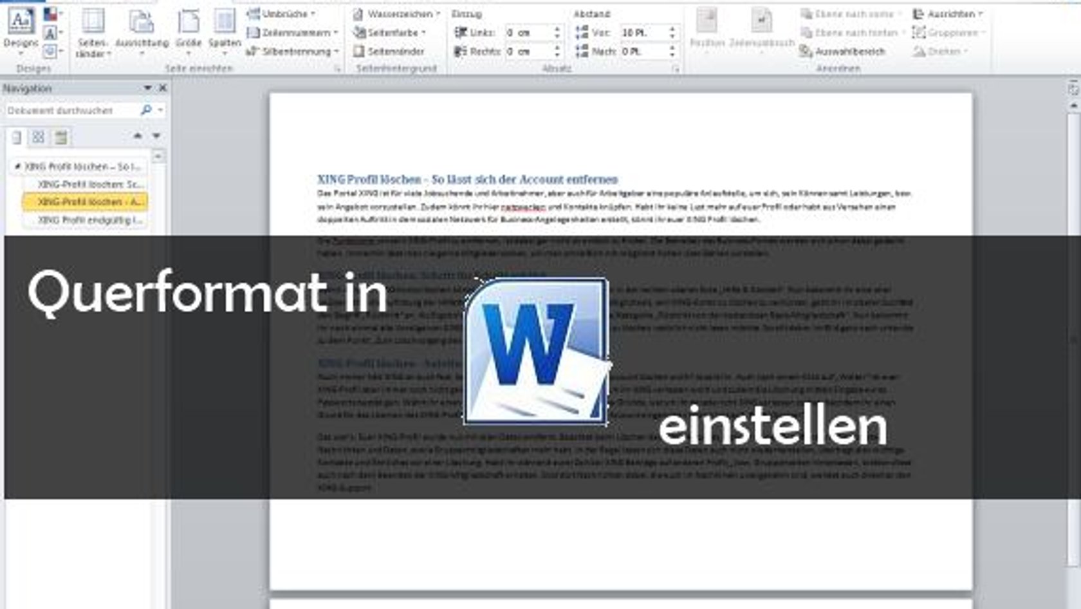Open the Ausrichten align dropdown

coord(948,14)
